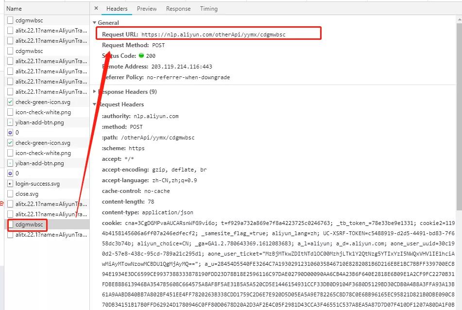The width and height of the screenshot is (462, 310).
Task: Click the upper check-green-icon.svg thumbnail icon
Action: point(10,102)
